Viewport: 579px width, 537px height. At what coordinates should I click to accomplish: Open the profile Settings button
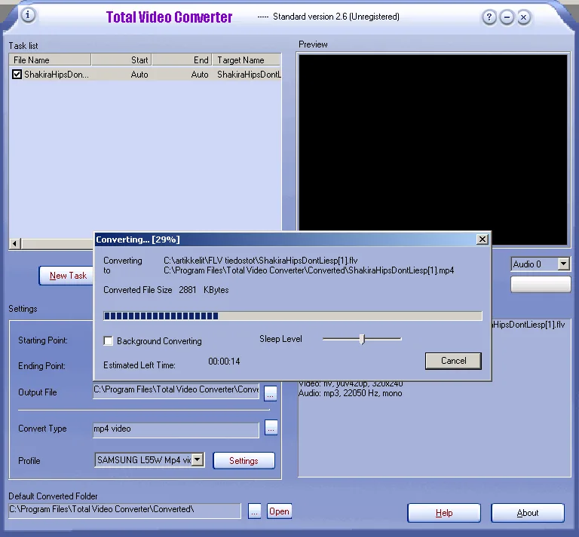click(x=244, y=460)
